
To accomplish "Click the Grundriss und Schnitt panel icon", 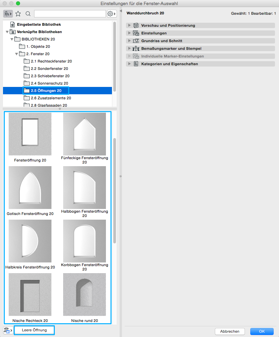I will (136, 41).
